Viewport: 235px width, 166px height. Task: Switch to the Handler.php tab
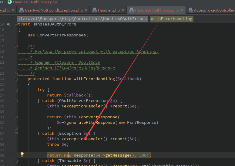[109, 10]
